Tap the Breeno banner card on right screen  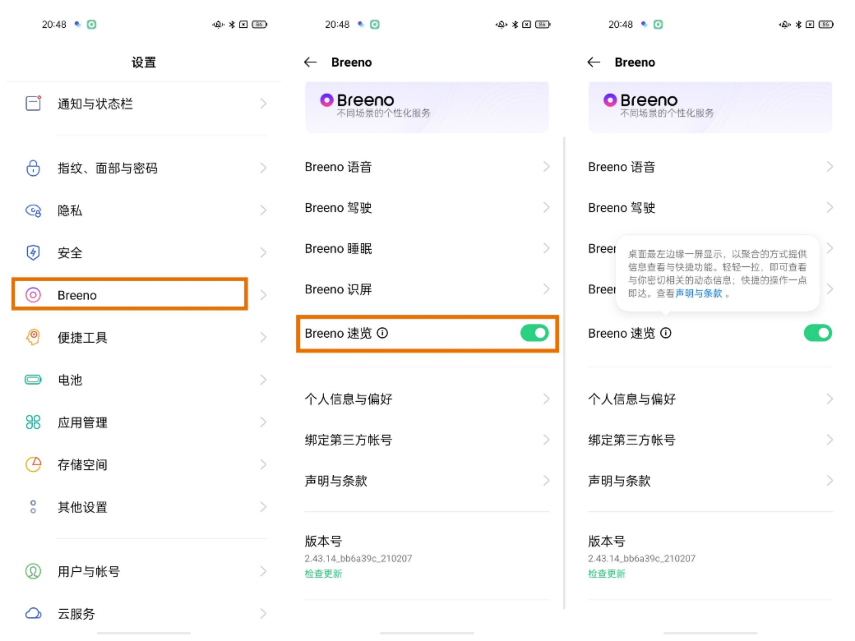tap(710, 107)
